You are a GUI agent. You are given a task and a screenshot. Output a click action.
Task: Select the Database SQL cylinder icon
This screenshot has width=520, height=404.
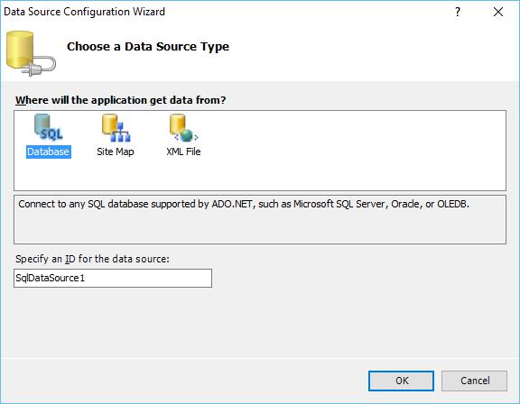tap(49, 127)
